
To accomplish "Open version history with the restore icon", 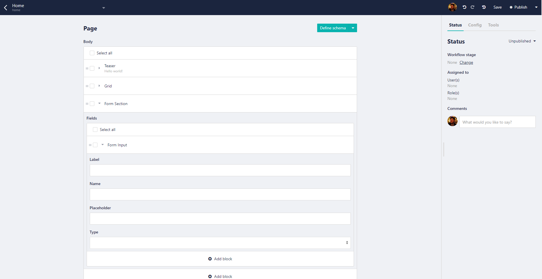I will click(484, 7).
